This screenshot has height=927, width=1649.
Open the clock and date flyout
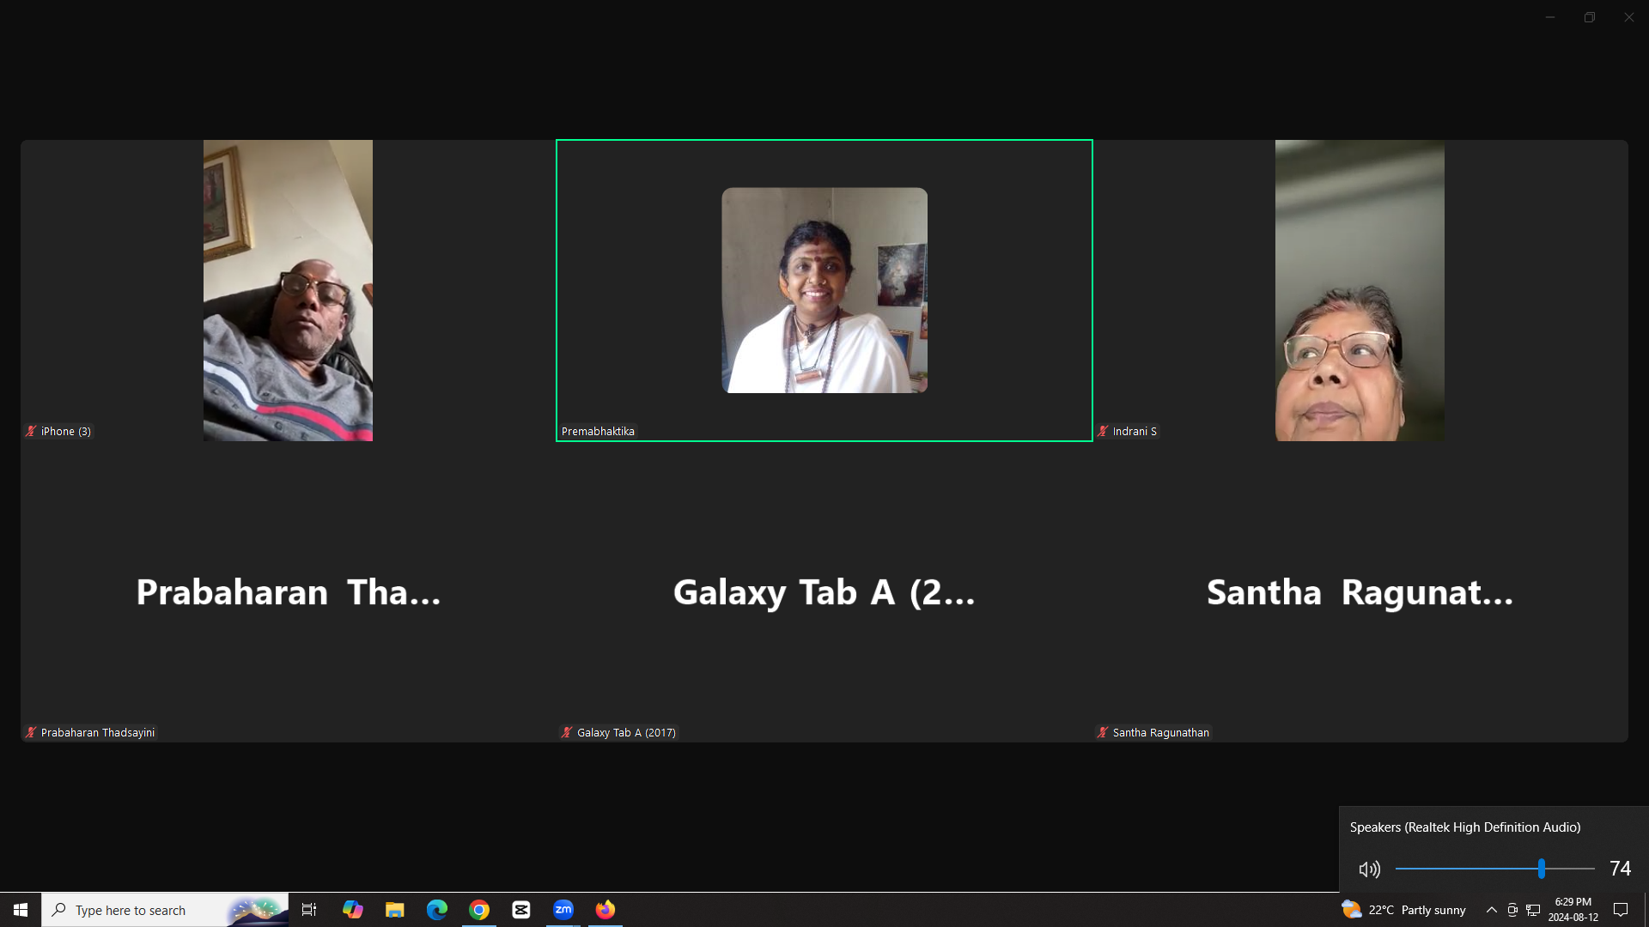1573,910
